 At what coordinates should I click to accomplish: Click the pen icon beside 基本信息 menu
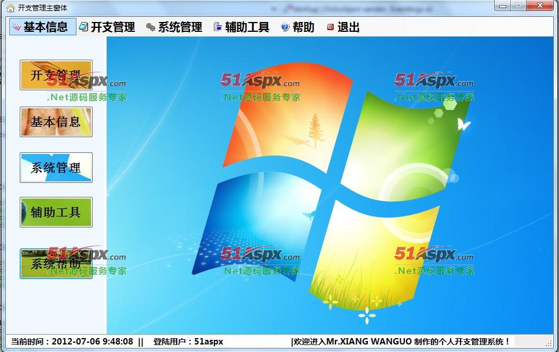coord(16,27)
